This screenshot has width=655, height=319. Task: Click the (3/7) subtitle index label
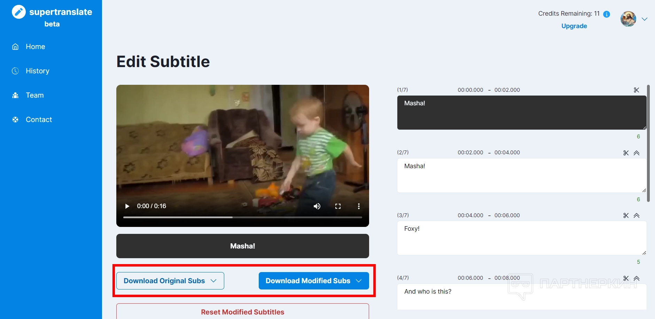point(403,215)
